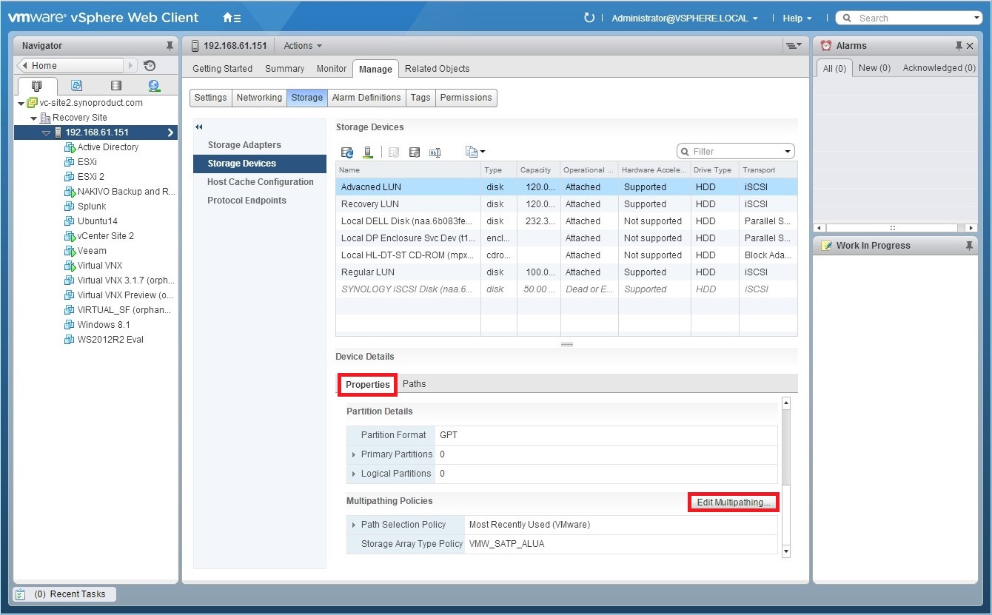Expand the Path Selection Policy row
This screenshot has height=615, width=992.
tap(355, 525)
